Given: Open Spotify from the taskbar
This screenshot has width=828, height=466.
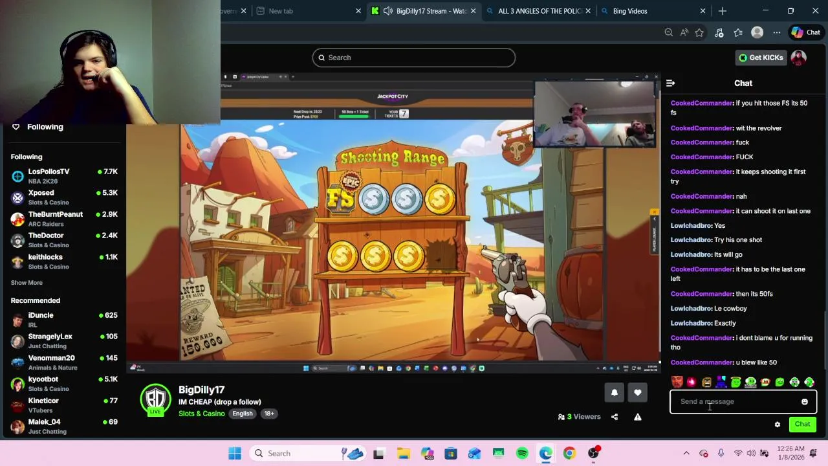Looking at the screenshot, I should pos(522,454).
